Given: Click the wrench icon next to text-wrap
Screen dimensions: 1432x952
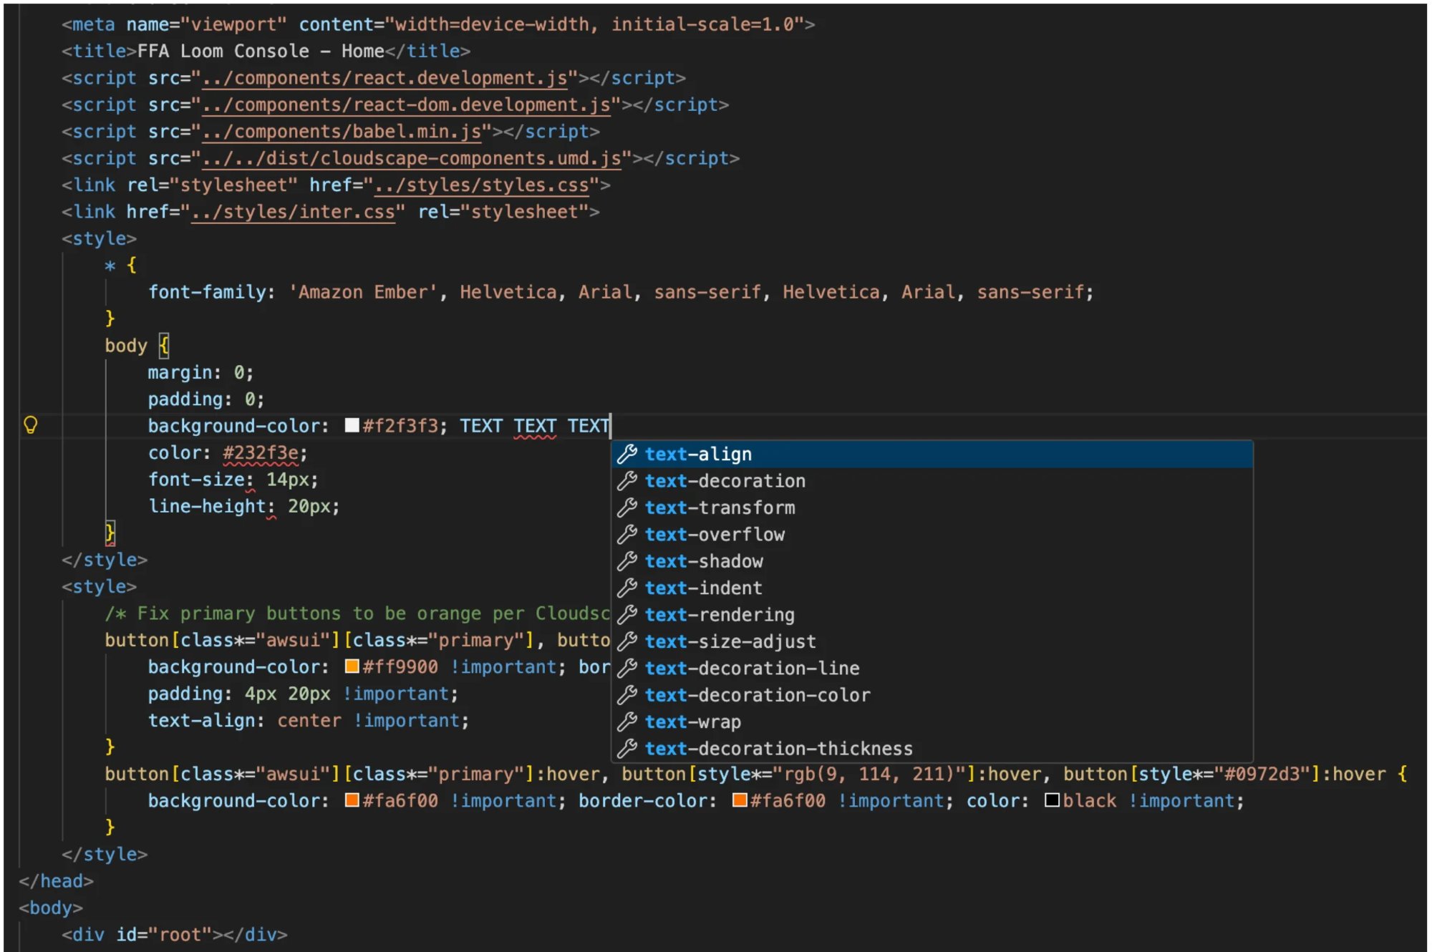Looking at the screenshot, I should 627,722.
